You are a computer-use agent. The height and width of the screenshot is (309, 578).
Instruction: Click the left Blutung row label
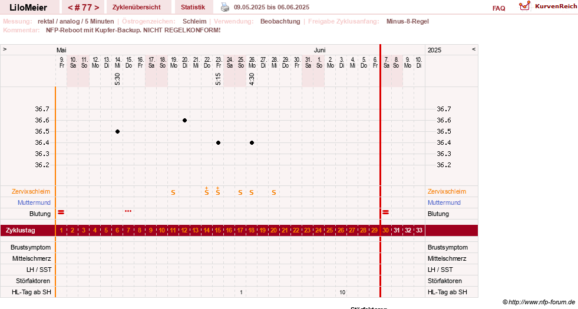40,214
